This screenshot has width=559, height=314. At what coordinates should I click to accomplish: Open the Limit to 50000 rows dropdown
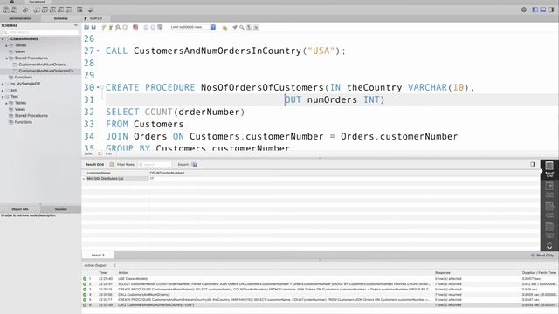point(192,27)
